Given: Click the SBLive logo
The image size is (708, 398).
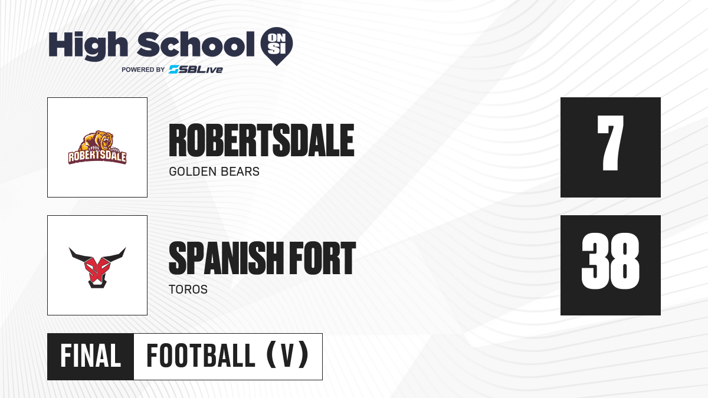Looking at the screenshot, I should pyautogui.click(x=195, y=70).
